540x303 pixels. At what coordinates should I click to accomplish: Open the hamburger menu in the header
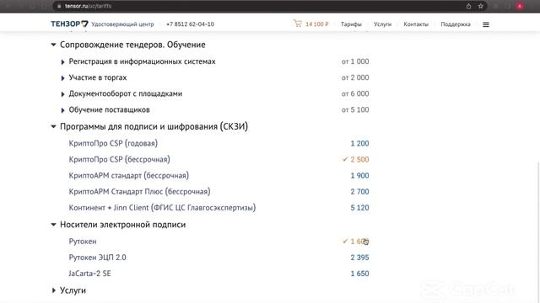pos(486,24)
